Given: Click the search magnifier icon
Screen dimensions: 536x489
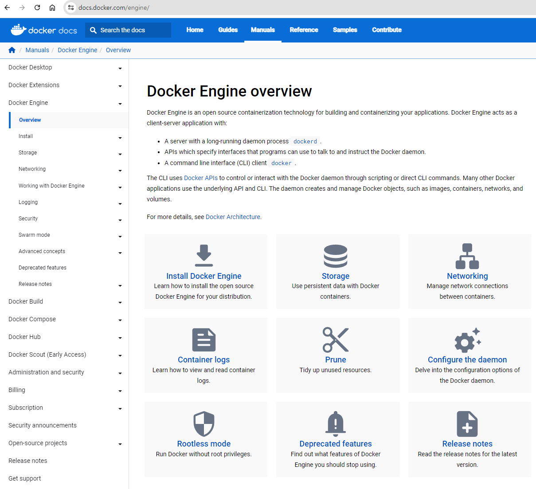Looking at the screenshot, I should (93, 30).
